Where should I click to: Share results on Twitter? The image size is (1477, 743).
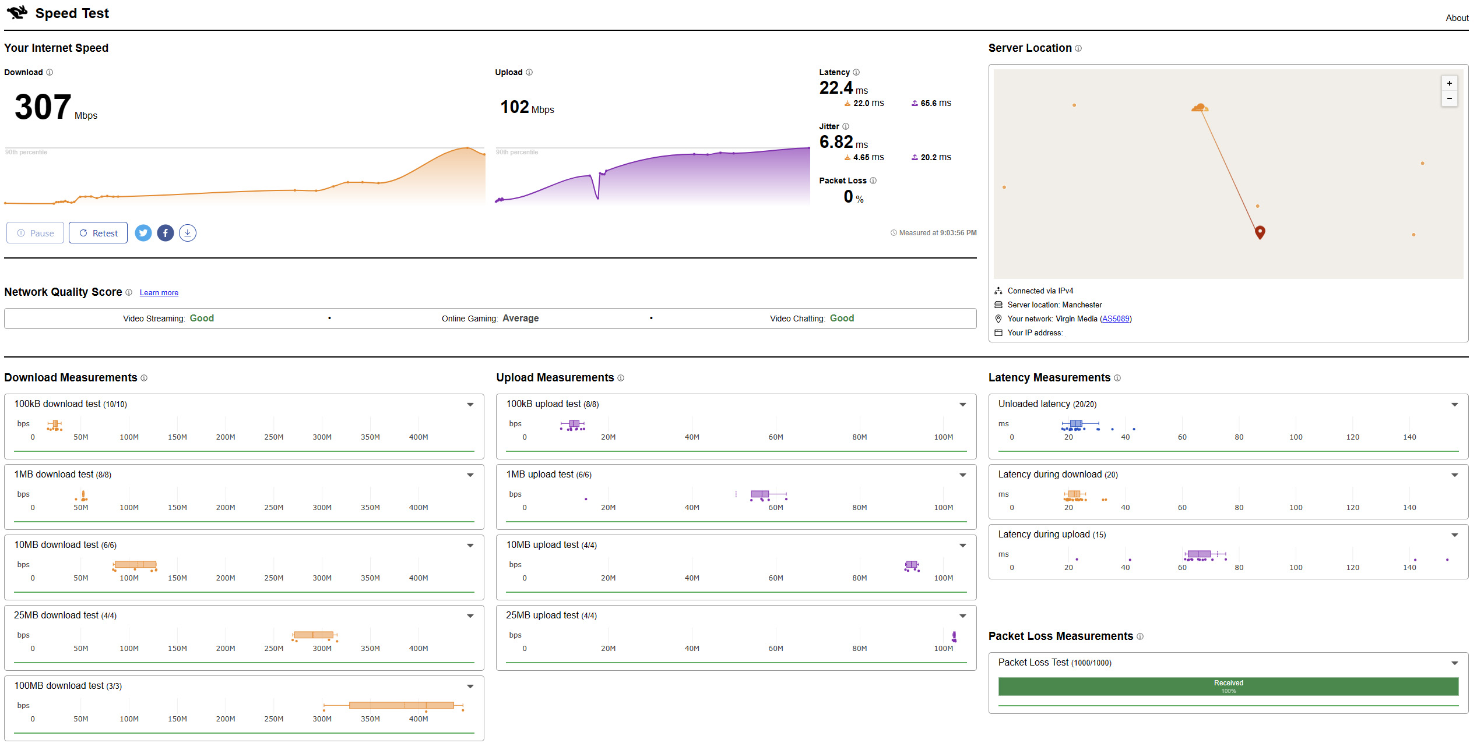143,233
